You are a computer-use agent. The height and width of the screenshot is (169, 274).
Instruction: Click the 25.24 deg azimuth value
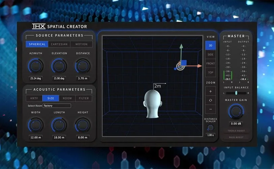[x=35, y=78]
